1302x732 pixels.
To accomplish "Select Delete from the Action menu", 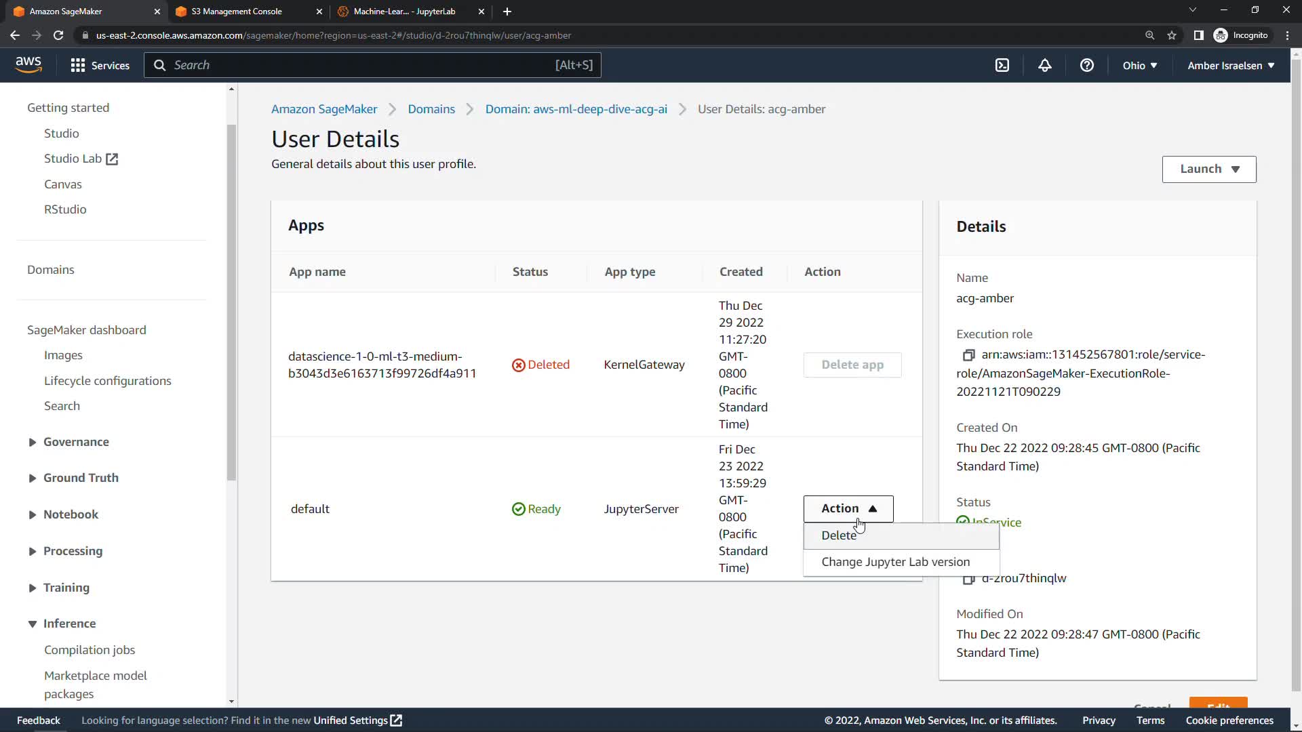I will [x=839, y=535].
